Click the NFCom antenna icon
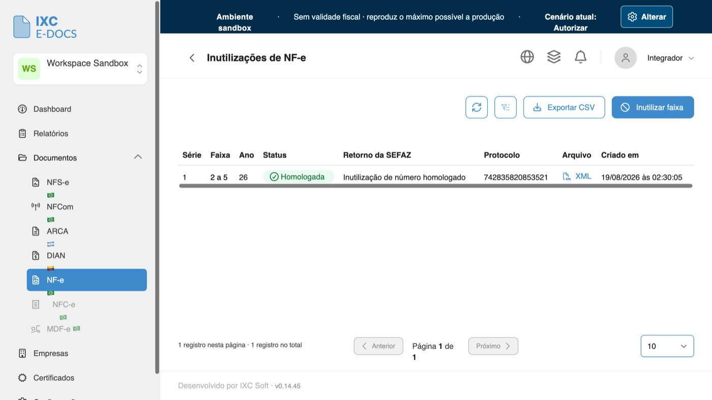This screenshot has height=400, width=712. click(36, 206)
